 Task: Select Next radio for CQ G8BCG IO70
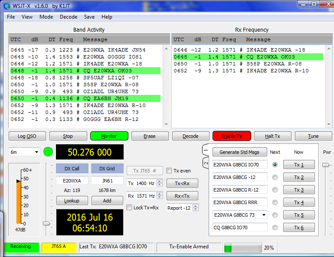(275, 228)
